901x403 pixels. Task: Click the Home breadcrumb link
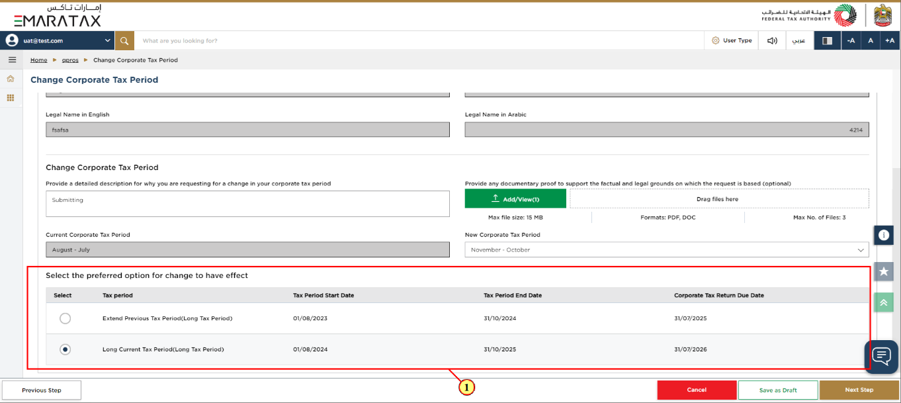point(39,60)
